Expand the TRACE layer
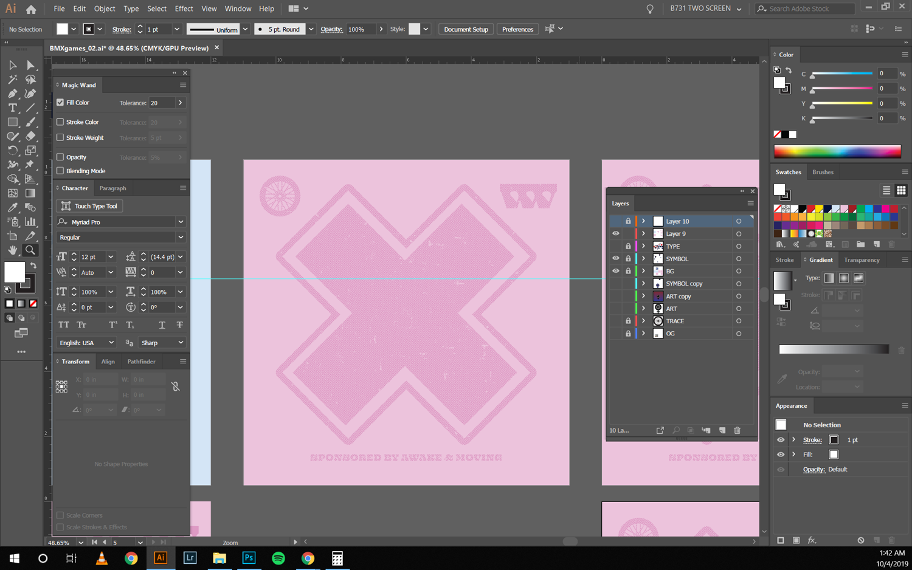Viewport: 912px width, 570px height. (643, 321)
